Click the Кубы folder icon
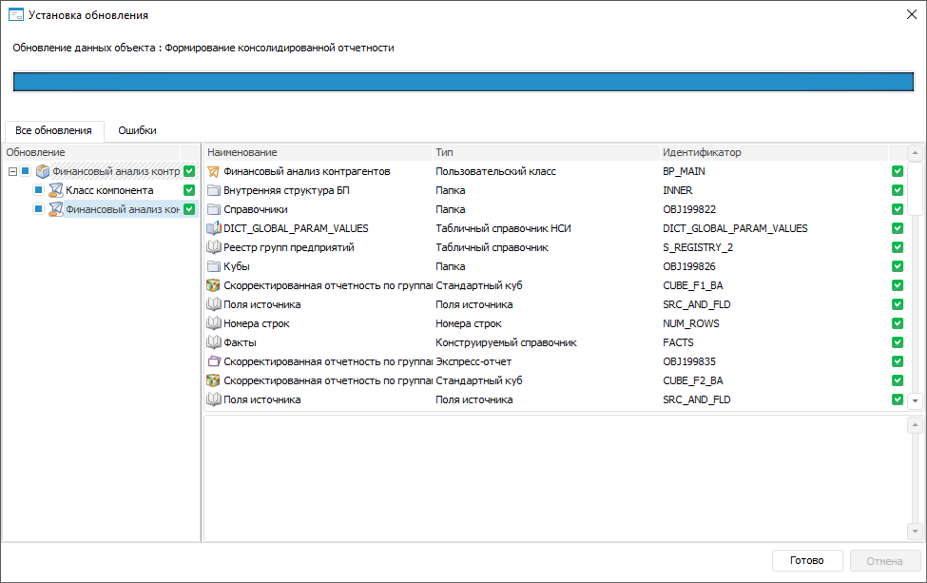 click(213, 266)
